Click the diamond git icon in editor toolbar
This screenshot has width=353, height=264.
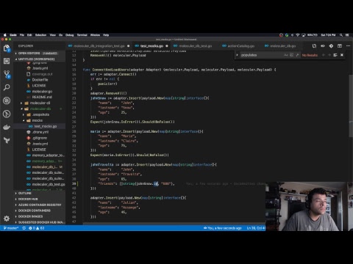point(331,46)
